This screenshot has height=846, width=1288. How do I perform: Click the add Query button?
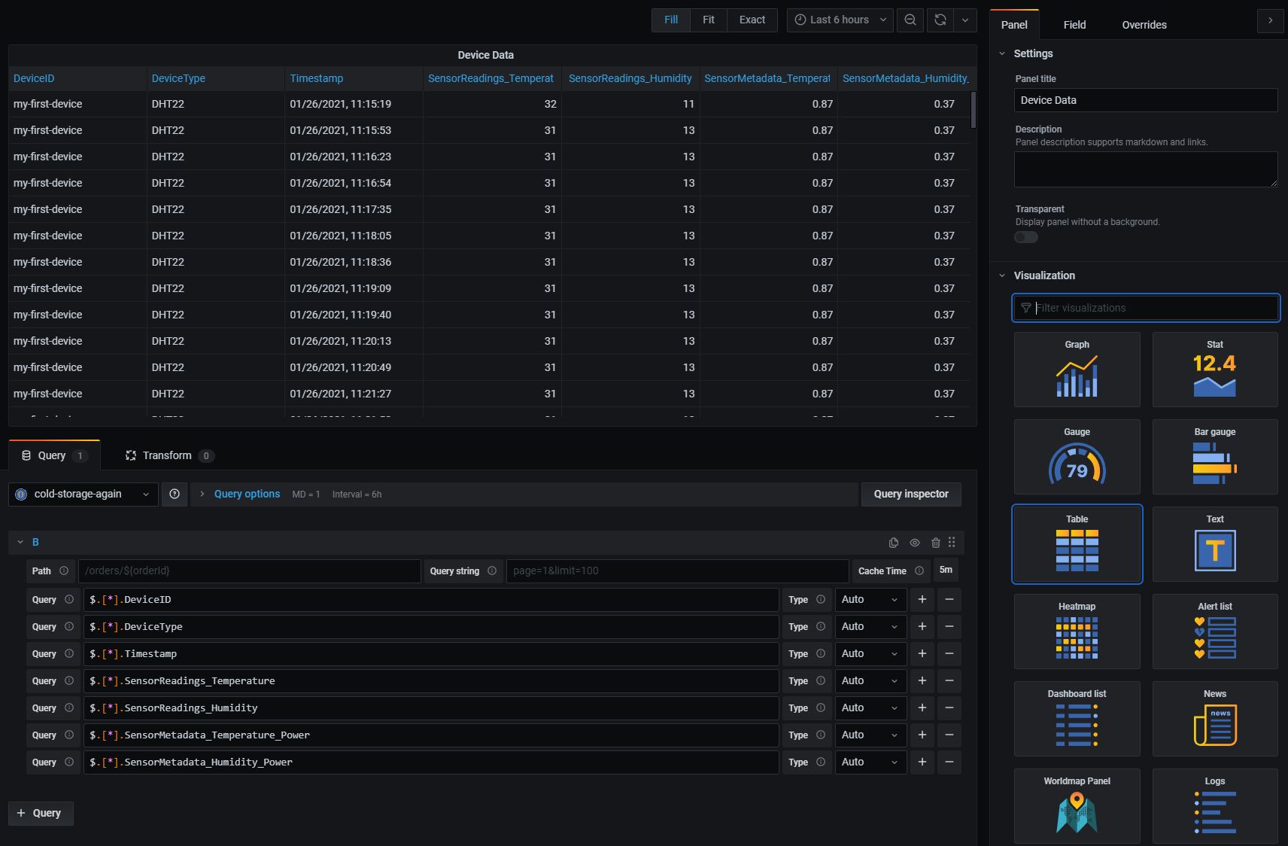click(x=41, y=814)
